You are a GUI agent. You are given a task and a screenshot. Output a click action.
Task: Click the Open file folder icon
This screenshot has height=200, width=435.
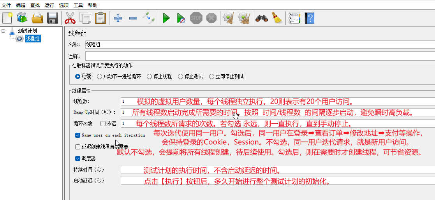(x=37, y=18)
